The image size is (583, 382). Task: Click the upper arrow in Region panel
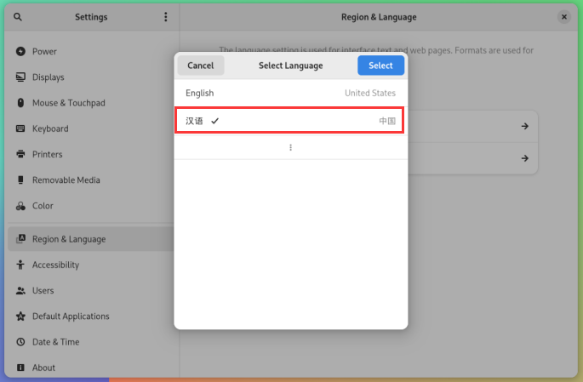tap(525, 126)
